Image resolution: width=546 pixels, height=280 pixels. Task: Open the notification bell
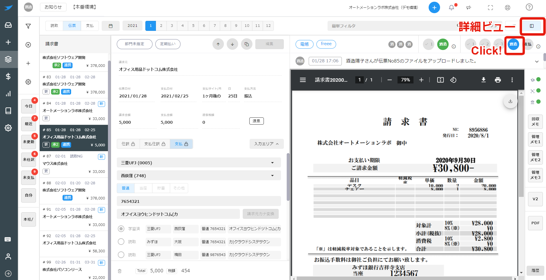tap(451, 8)
